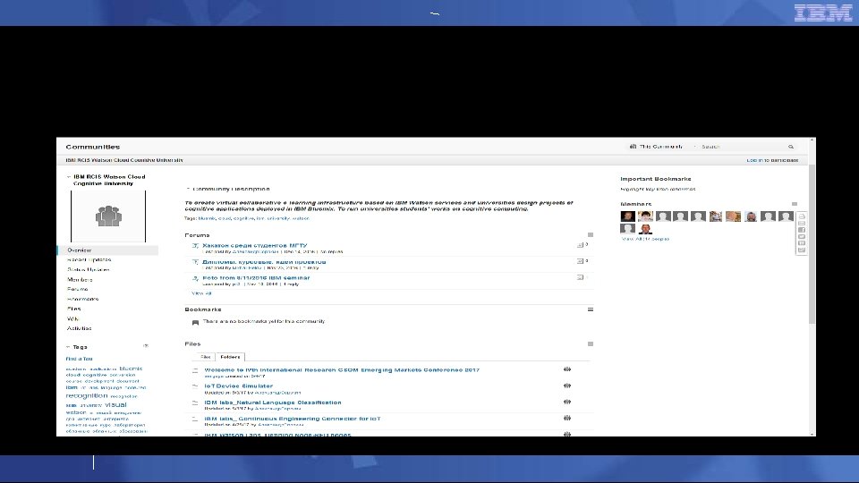Open Recent Updates in left navigation
Image resolution: width=859 pixels, height=483 pixels.
click(89, 260)
